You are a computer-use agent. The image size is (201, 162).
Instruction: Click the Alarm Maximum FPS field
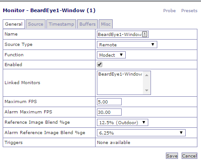click(x=109, y=112)
